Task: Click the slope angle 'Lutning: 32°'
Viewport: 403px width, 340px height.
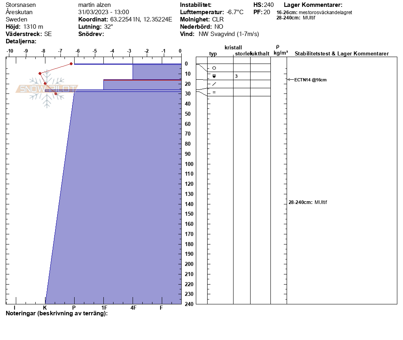Action: pos(96,27)
